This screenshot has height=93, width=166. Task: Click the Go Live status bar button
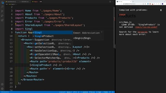[x=92, y=92]
